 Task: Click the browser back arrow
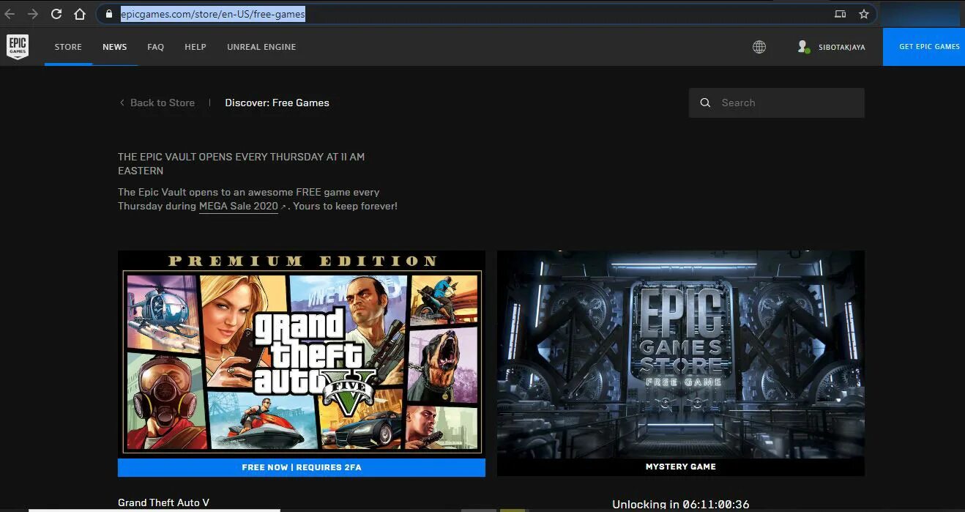[10, 14]
